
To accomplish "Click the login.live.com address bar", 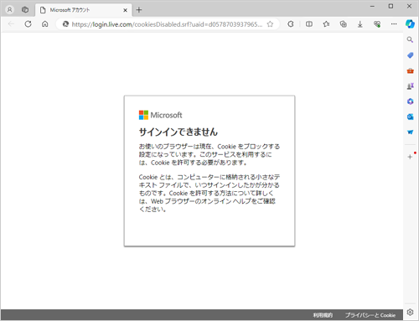I will pos(167,24).
